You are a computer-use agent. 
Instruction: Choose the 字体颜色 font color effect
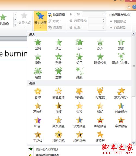point(121,122)
